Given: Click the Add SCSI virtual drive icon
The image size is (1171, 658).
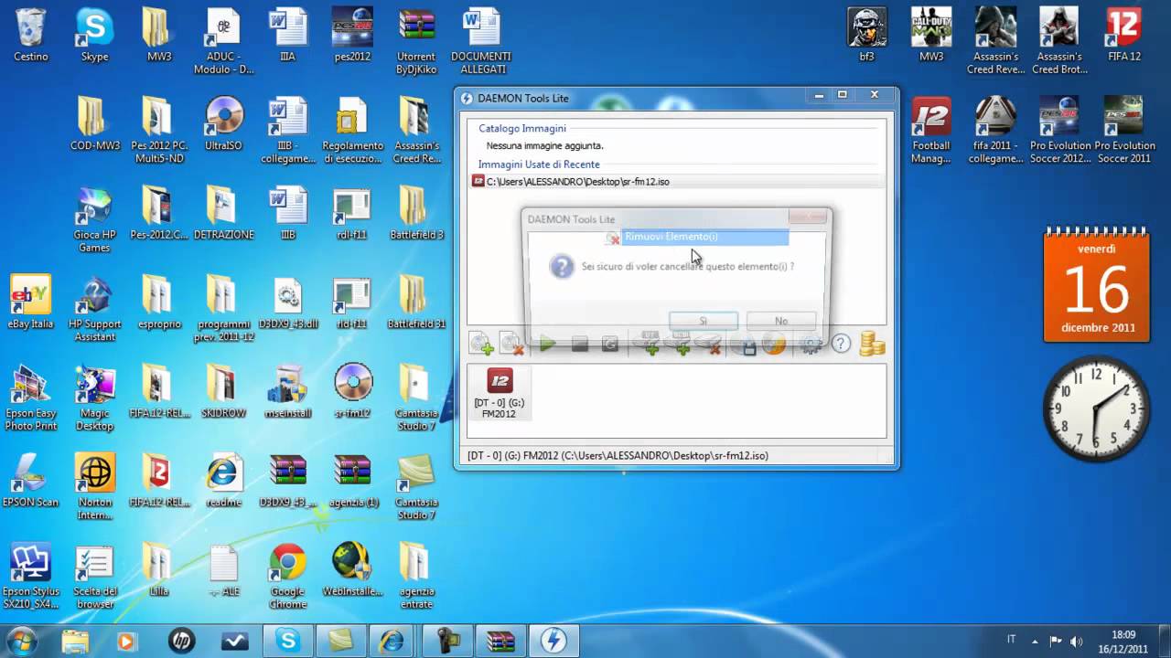Looking at the screenshot, I should click(x=681, y=344).
